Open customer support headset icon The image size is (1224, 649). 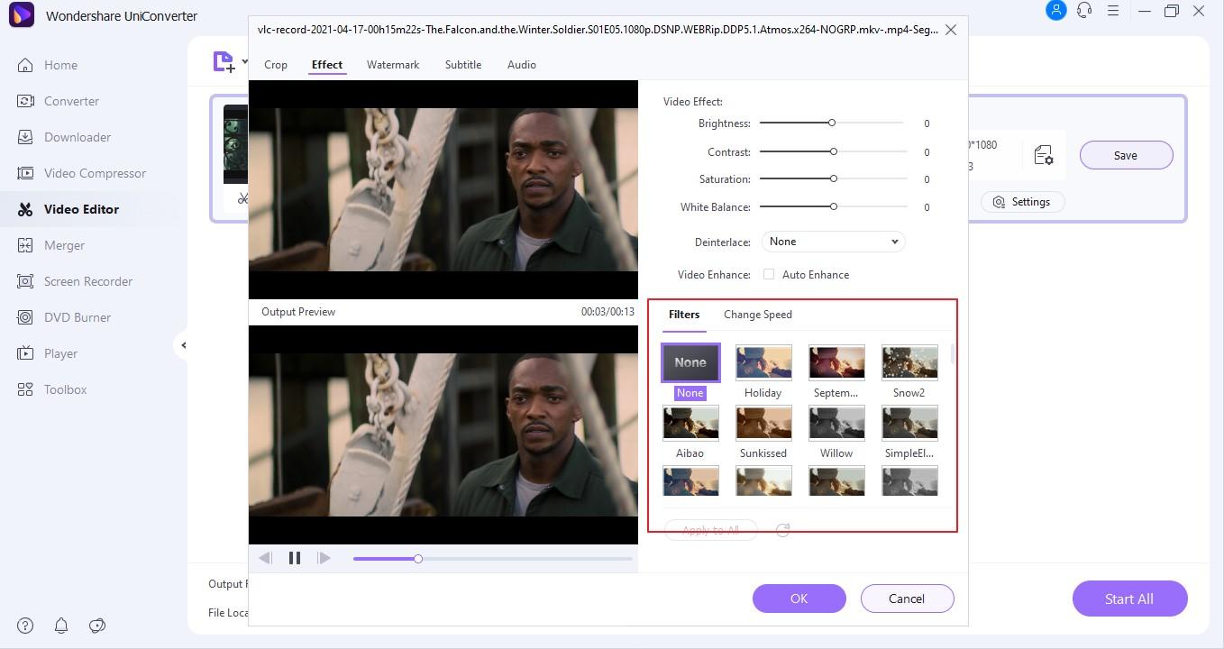1084,11
